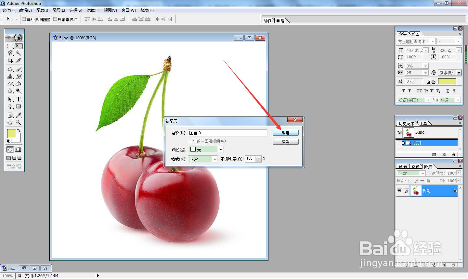This screenshot has width=468, height=279.
Task: Open the kerning dropdown
Action: click(459, 73)
